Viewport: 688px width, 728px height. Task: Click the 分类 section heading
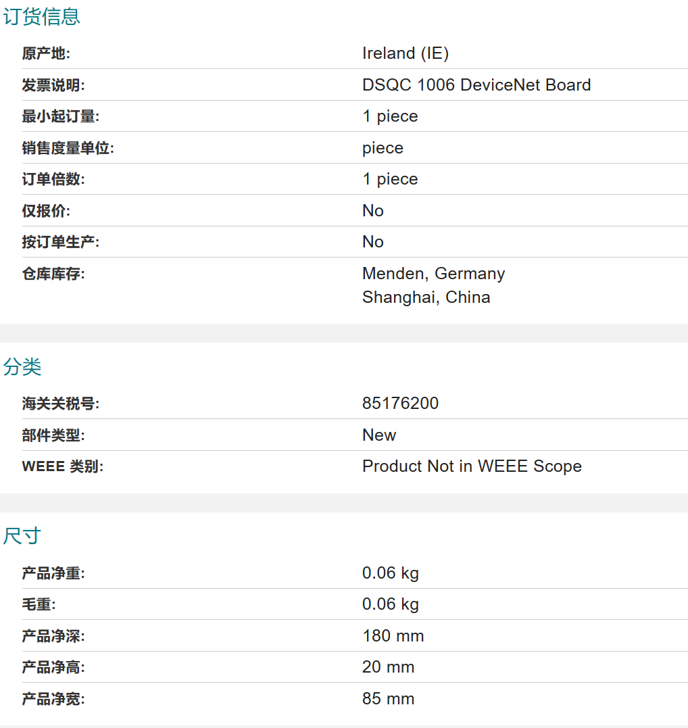(22, 367)
